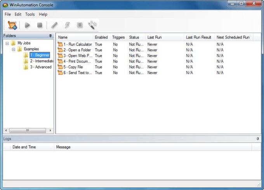The image size is (264, 190).
Task: Select job '6 - Send Text to...'
Action: pos(78,73)
